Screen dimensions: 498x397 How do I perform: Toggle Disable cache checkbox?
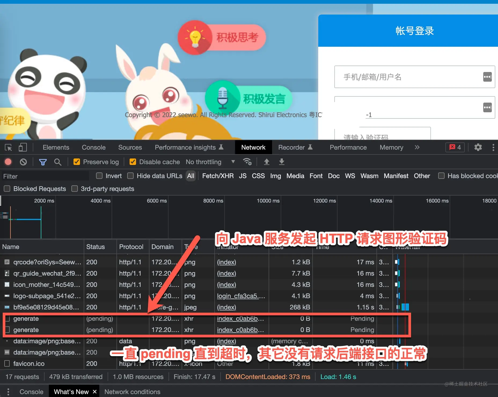[133, 162]
